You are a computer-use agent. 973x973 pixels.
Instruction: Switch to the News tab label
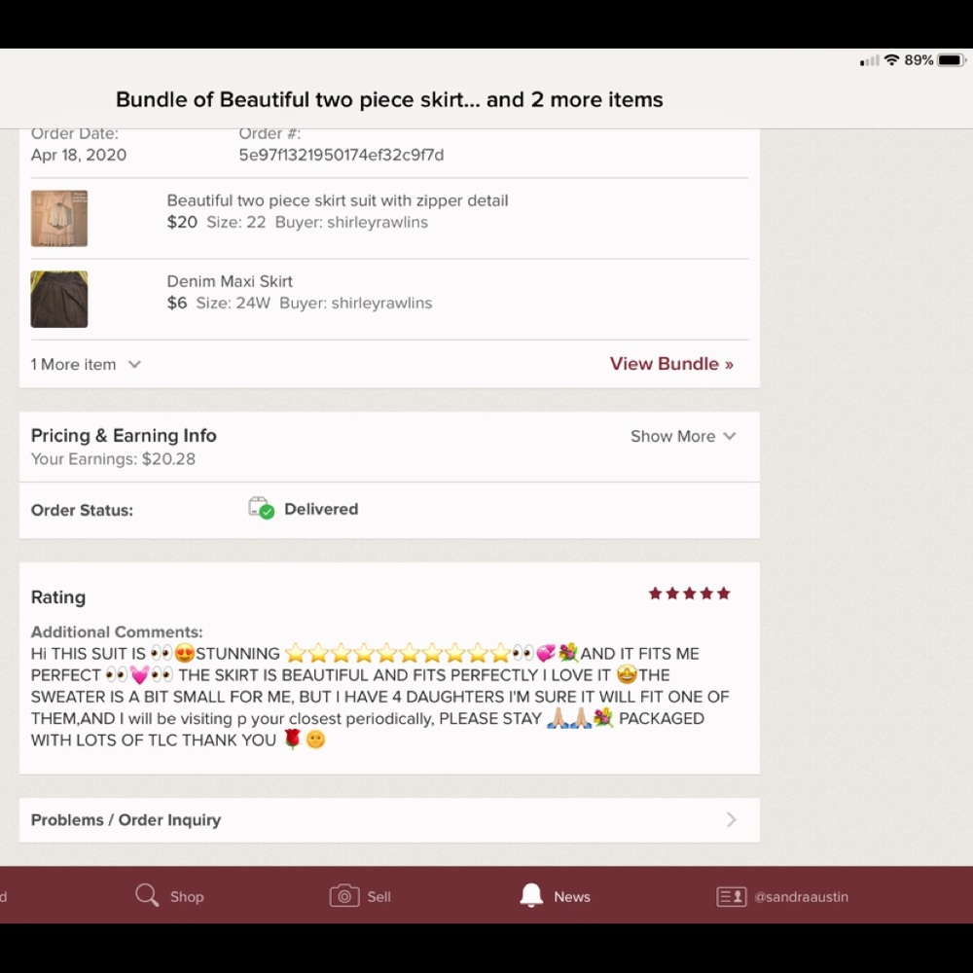572,897
